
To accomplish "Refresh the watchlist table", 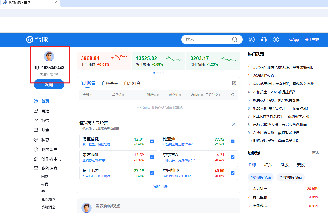I will (233, 95).
